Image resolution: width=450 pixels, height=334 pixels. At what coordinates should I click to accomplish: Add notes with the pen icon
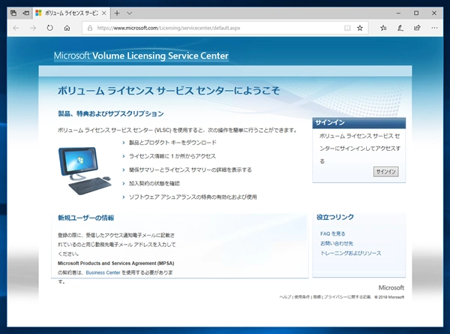[x=400, y=28]
